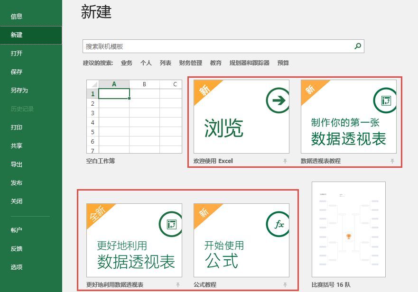Pin the 欢迎使用 Excel template
Screen dimensions: 418x292
[x=285, y=161]
